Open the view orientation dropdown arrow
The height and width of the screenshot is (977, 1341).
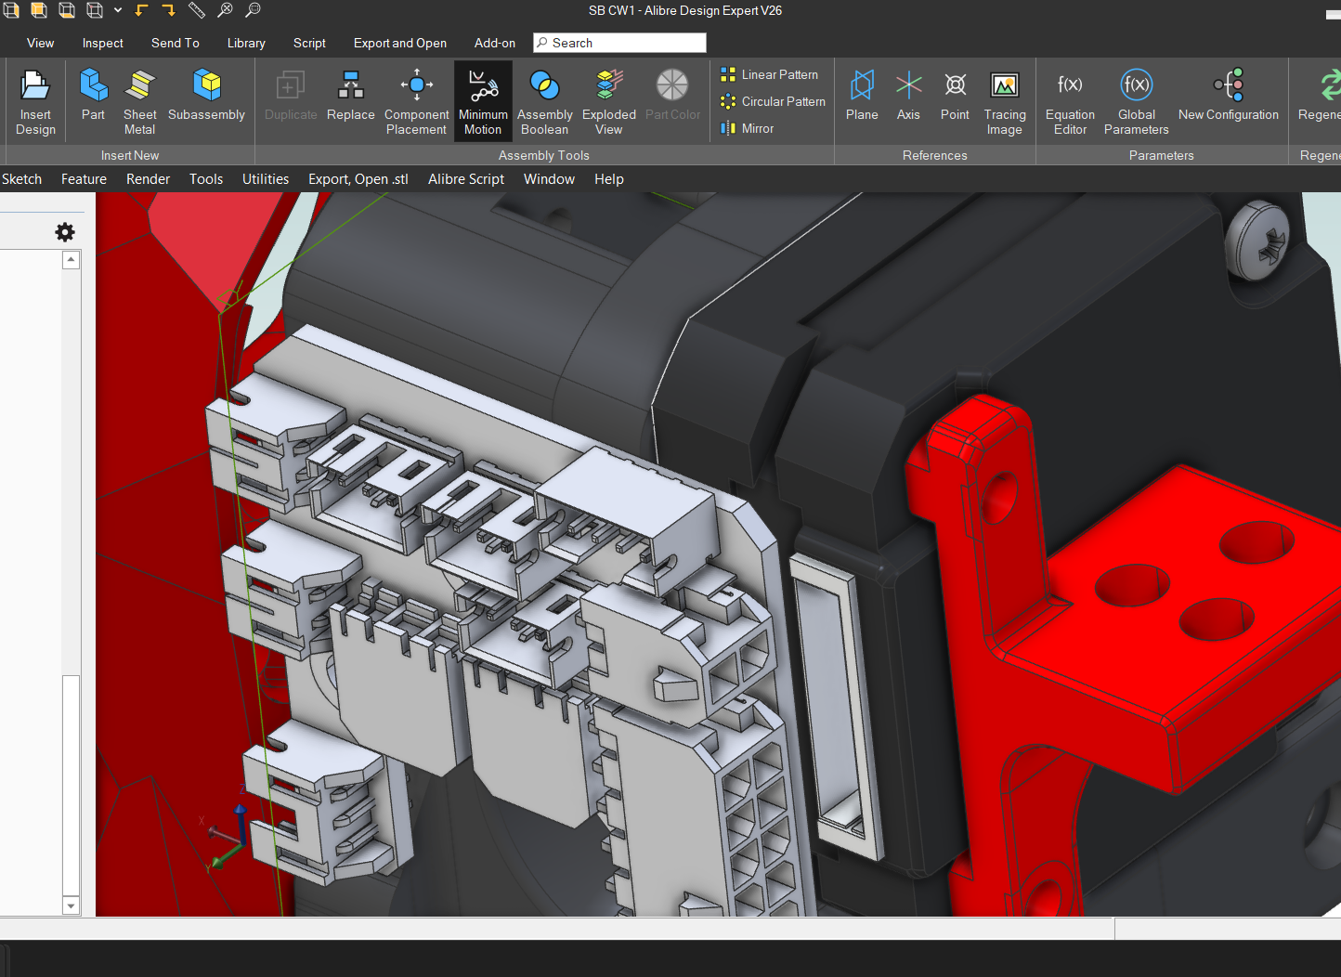(118, 10)
